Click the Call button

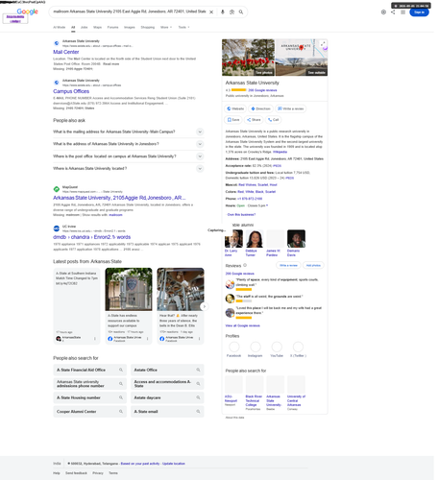click(273, 120)
